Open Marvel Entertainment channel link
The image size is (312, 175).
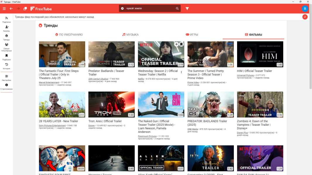(x=49, y=83)
